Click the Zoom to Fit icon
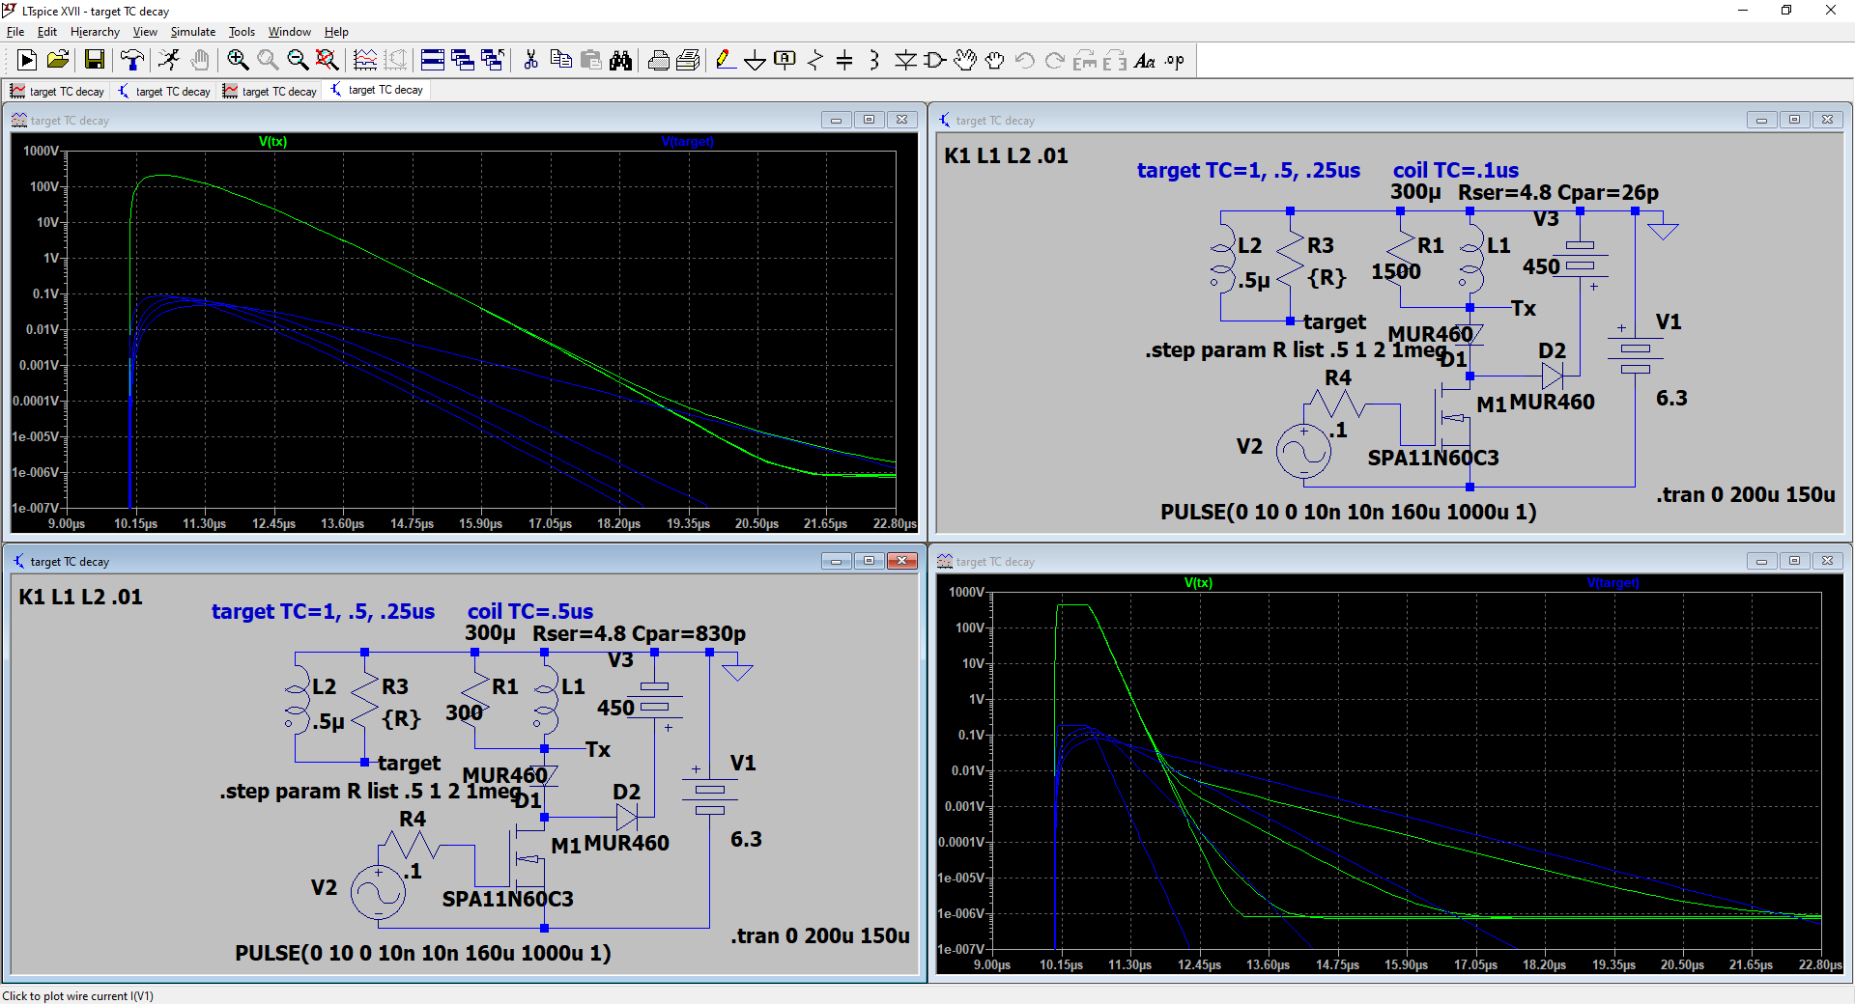Image resolution: width=1855 pixels, height=1004 pixels. coord(328,61)
